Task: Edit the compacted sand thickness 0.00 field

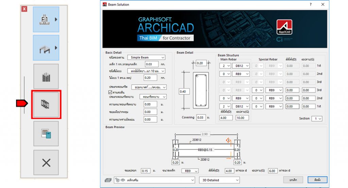Action: click(151, 119)
